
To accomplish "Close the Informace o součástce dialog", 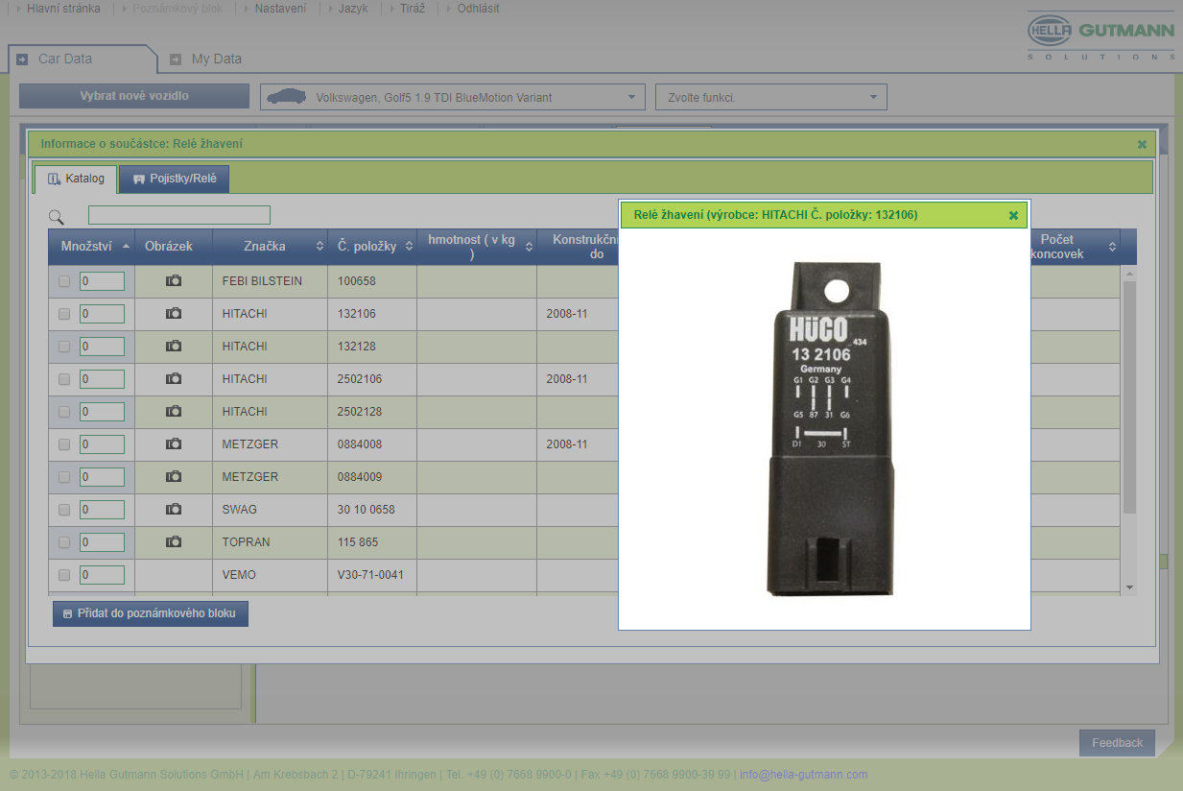I will click(1142, 144).
